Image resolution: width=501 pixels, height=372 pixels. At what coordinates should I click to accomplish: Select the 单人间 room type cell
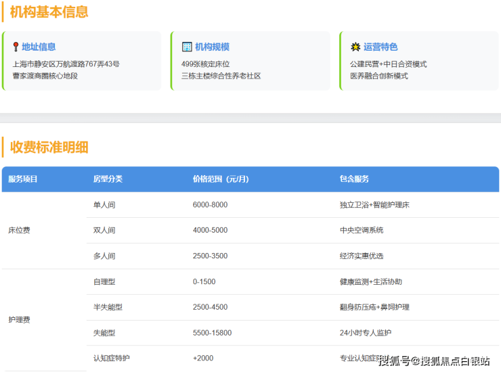pyautogui.click(x=104, y=205)
